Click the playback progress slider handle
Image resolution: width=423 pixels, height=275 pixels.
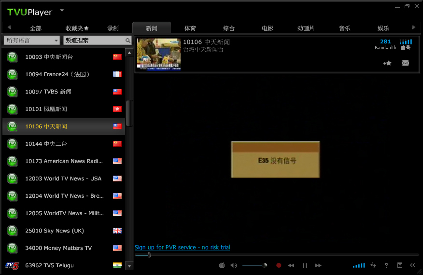[149, 255]
